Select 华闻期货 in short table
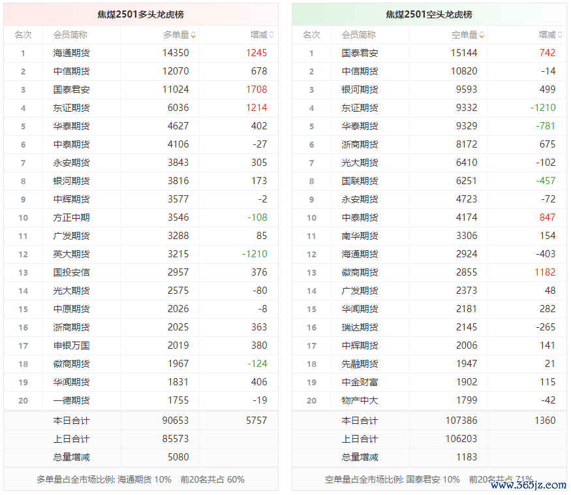The height and width of the screenshot is (495, 571). [x=360, y=309]
